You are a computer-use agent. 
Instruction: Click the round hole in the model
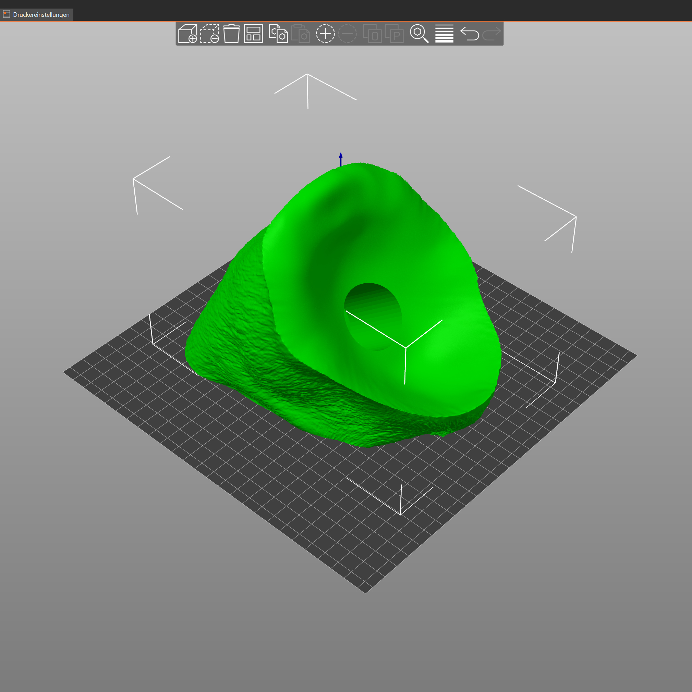pyautogui.click(x=373, y=312)
